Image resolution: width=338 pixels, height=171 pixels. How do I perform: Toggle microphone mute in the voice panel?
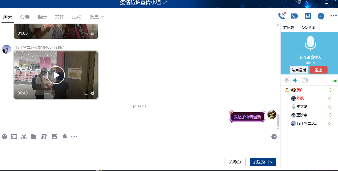coord(287,80)
